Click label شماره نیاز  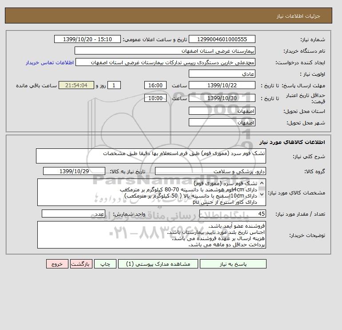tap(313, 39)
